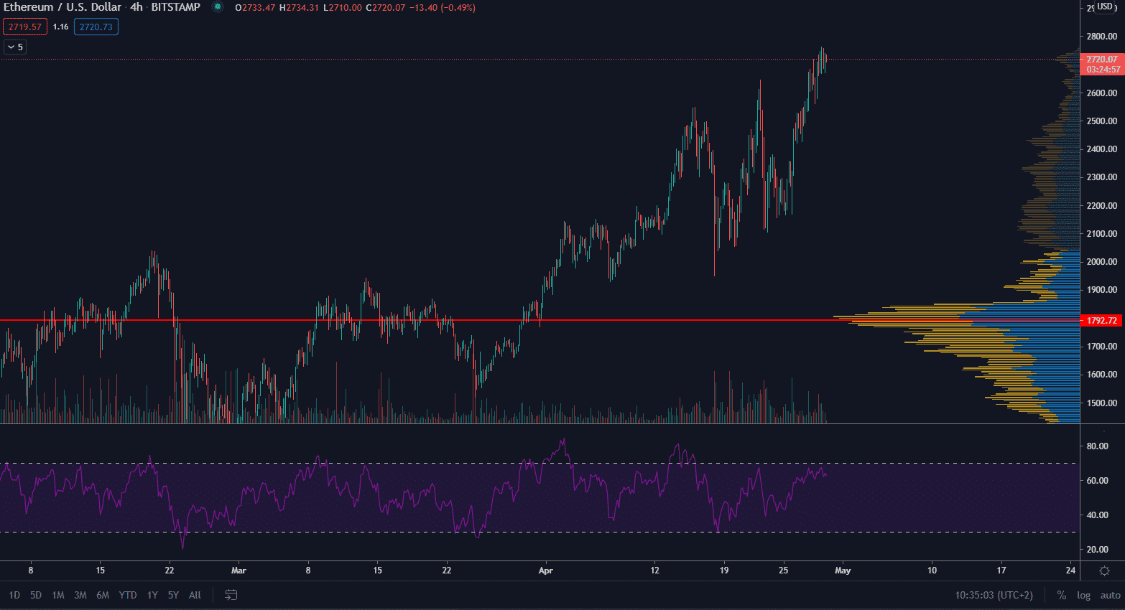Expand the collapsed indicators legend showing 5

pos(15,47)
